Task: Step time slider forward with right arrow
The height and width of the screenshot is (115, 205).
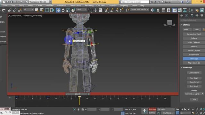Action: coord(89,94)
